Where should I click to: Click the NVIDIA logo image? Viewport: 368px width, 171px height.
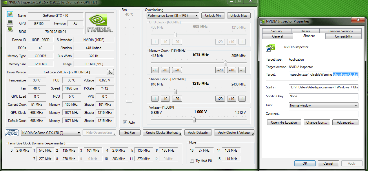(x=100, y=23)
